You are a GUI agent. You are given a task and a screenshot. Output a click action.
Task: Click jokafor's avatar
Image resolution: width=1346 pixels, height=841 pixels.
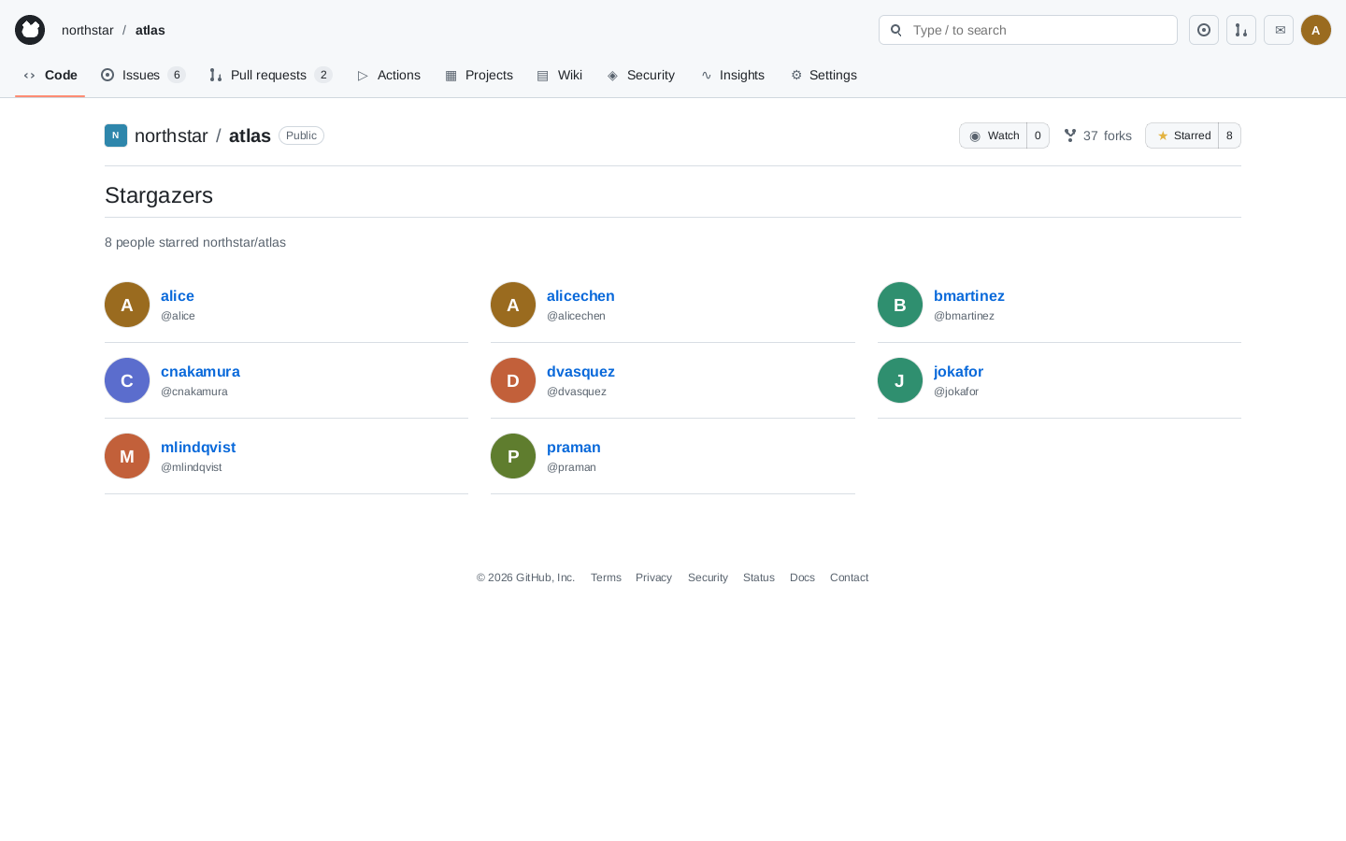pyautogui.click(x=900, y=380)
